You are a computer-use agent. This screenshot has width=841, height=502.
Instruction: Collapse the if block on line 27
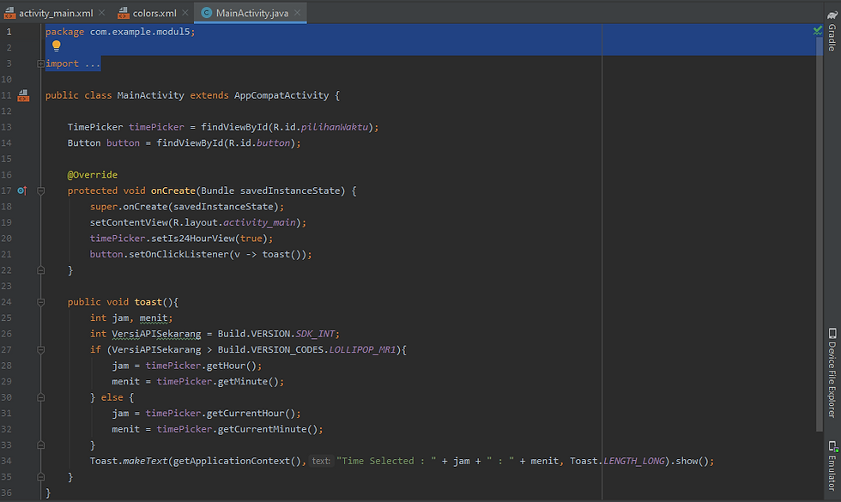(41, 350)
